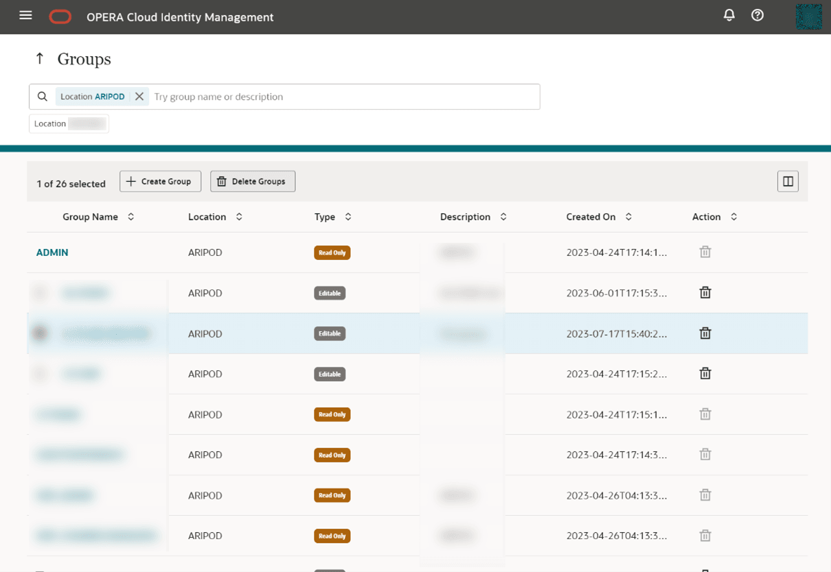Delete the group created 2023-06-01
Image resolution: width=831 pixels, height=572 pixels.
point(705,292)
